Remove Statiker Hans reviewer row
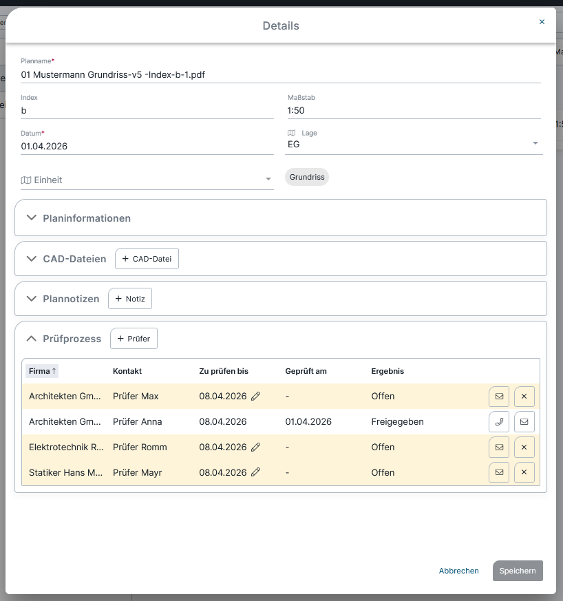 [x=524, y=473]
